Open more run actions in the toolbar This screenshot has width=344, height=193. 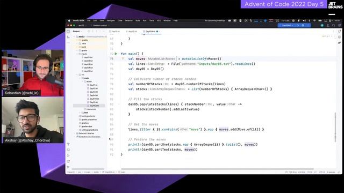308,25
